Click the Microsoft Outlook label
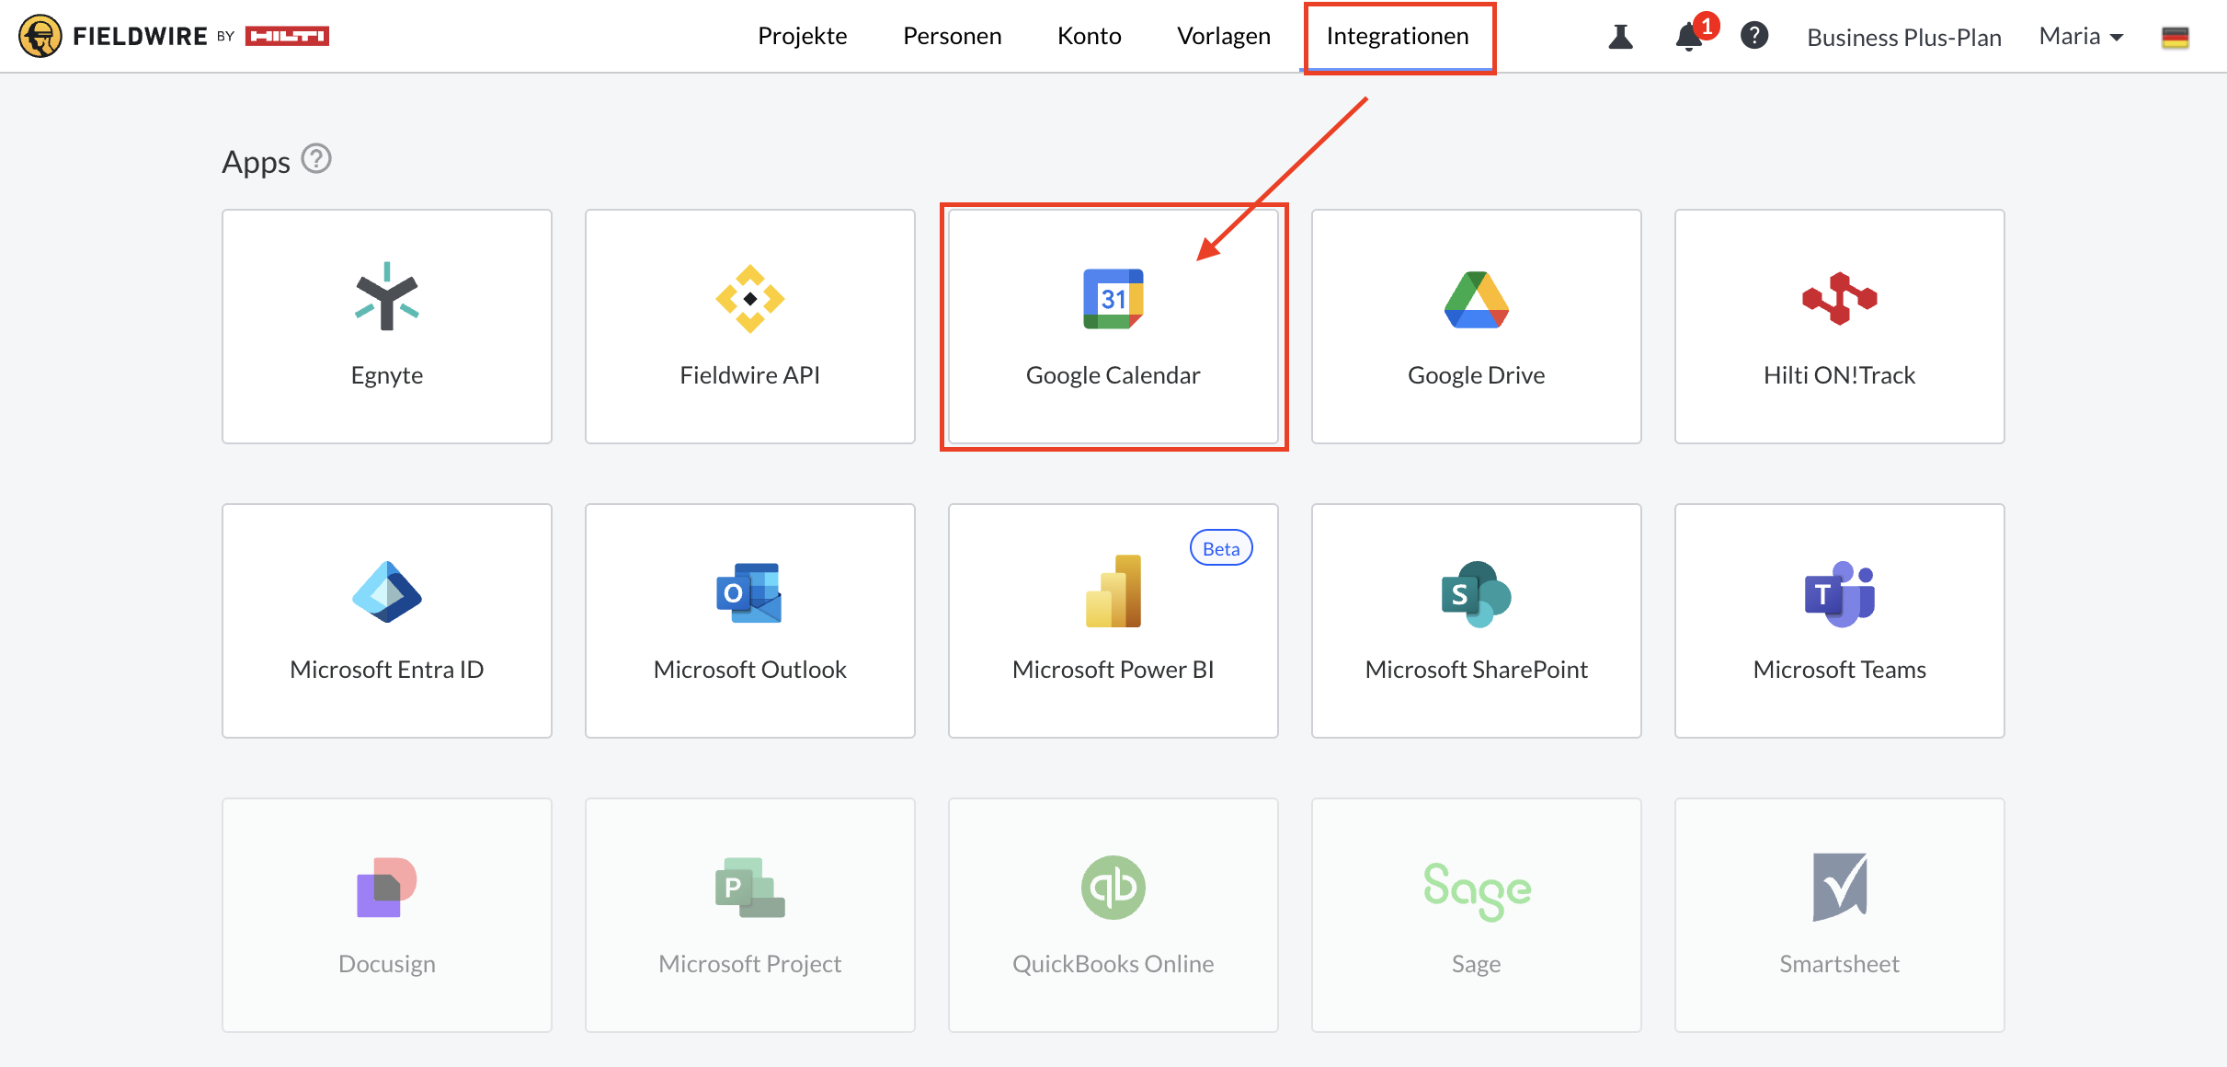Image resolution: width=2227 pixels, height=1067 pixels. 750,670
